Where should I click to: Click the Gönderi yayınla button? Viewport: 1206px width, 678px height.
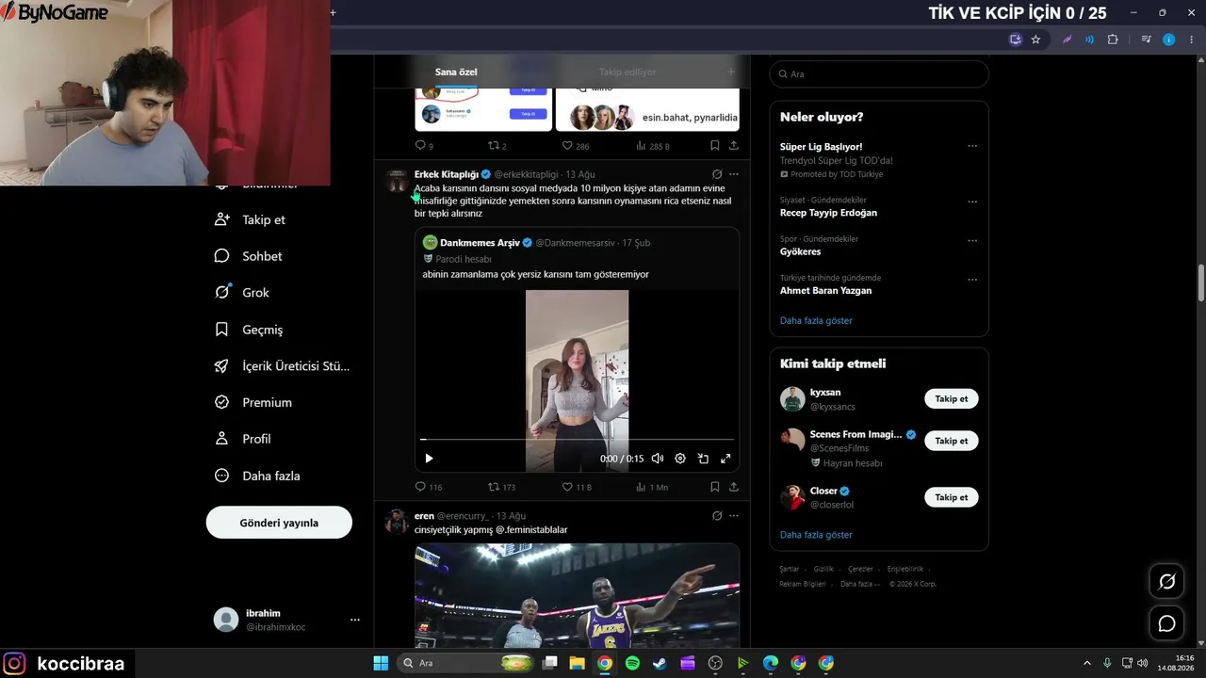click(x=279, y=523)
